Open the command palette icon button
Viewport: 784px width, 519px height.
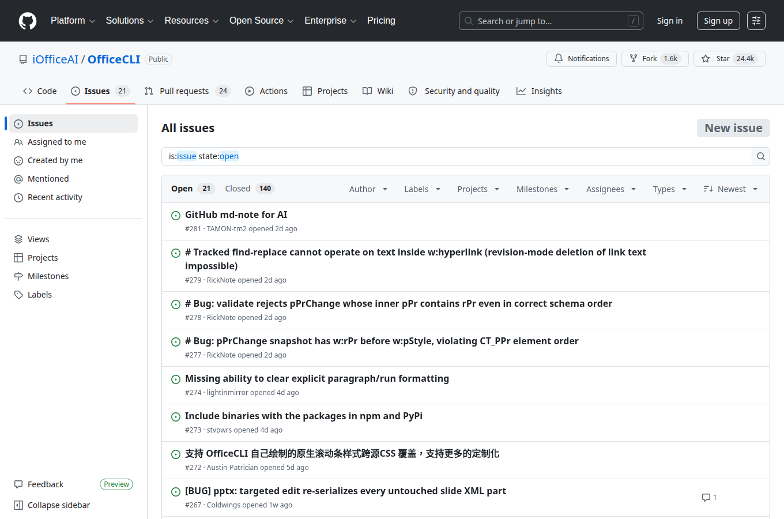(x=756, y=21)
